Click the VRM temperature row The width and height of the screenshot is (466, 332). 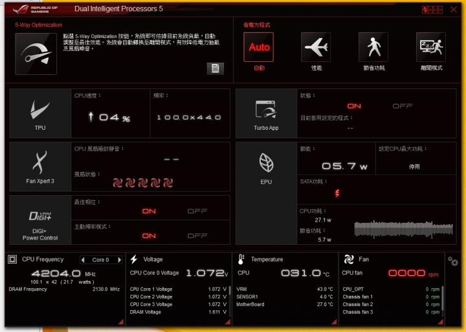click(x=284, y=289)
